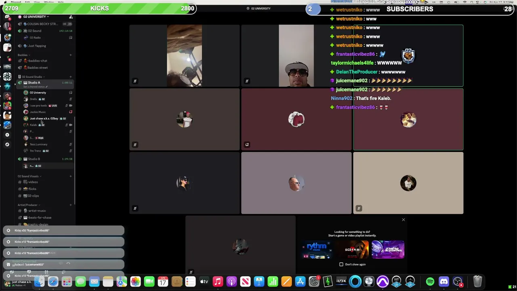The image size is (517, 291).
Task: Open Calendar app in the dock
Action: [163, 282]
